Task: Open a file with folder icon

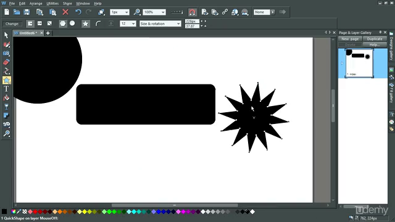Action: click(17, 12)
